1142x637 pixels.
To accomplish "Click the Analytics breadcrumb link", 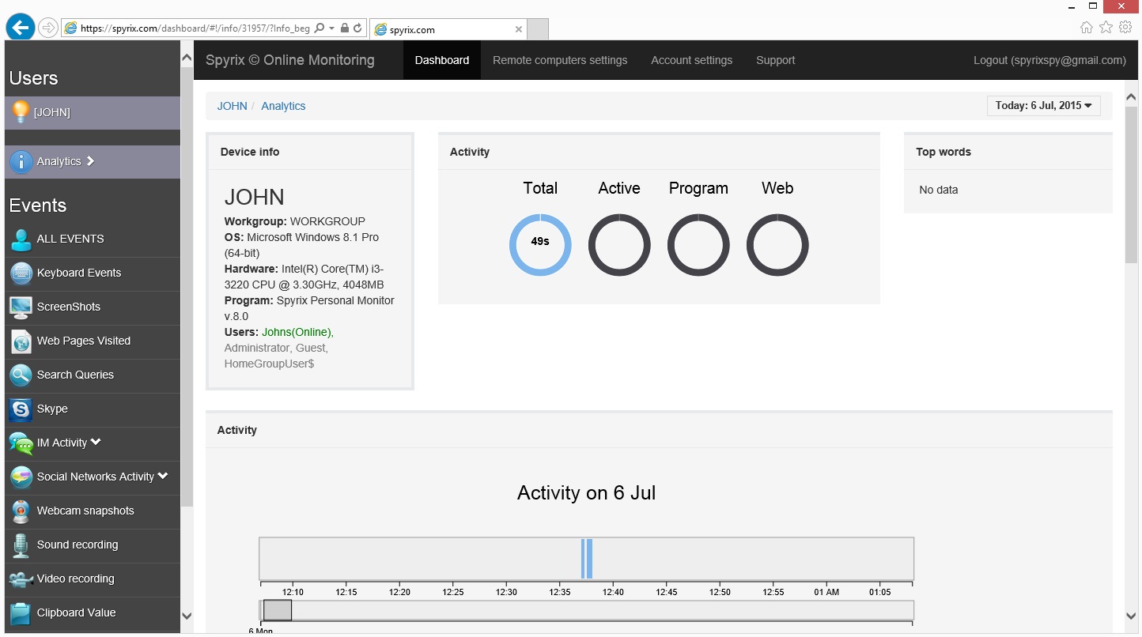I will point(283,106).
